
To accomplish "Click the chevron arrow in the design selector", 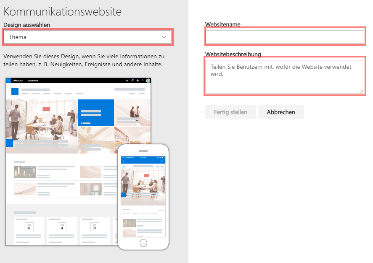I will click(164, 37).
